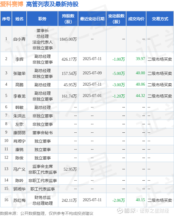This screenshot has height=216, width=174.
Task: Select the holding value 242.11万
Action: 69,200
